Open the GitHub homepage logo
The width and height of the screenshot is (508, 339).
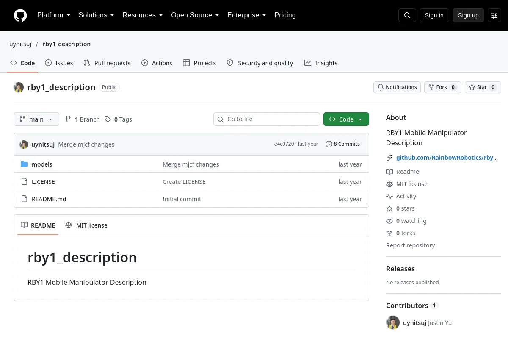tap(20, 15)
